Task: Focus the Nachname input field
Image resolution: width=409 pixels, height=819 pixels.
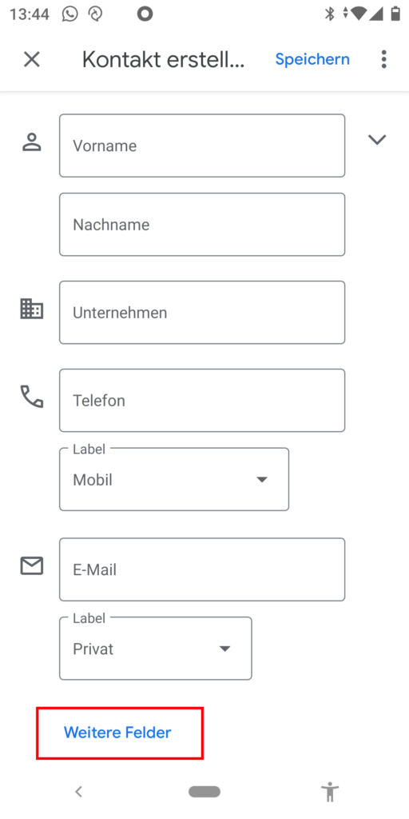Action: tap(202, 225)
